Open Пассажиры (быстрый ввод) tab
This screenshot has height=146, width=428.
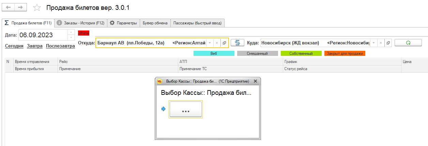tap(197, 23)
